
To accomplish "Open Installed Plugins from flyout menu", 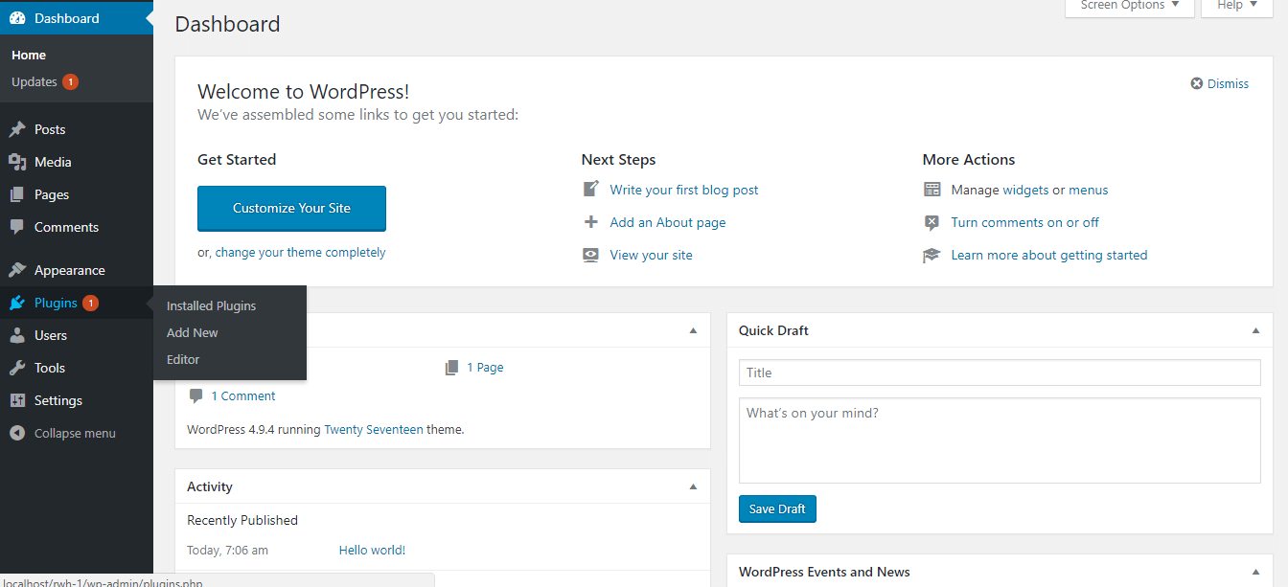I will (x=212, y=305).
